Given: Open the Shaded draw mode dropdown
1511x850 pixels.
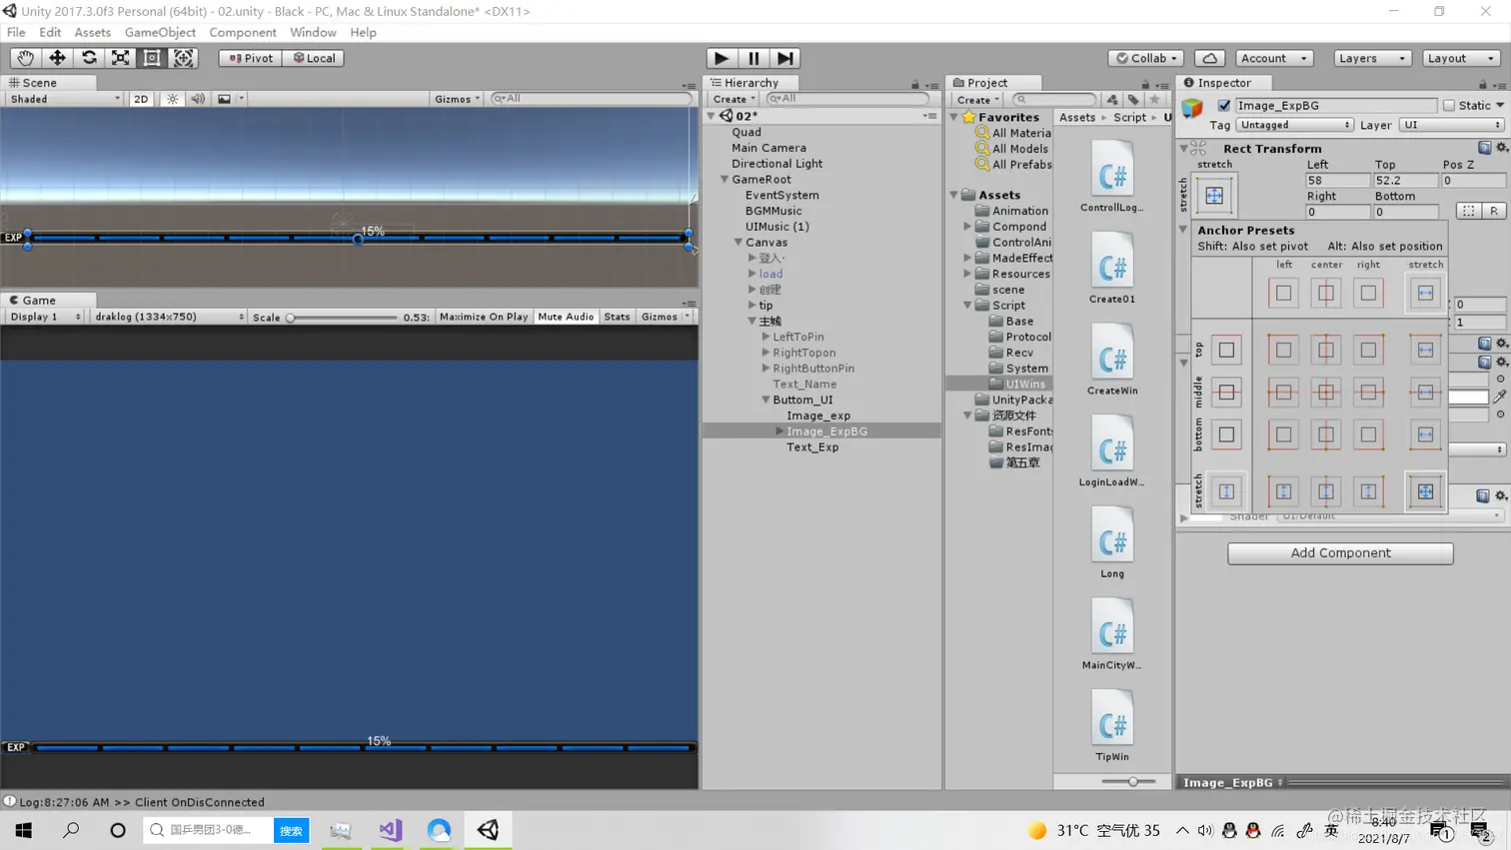Looking at the screenshot, I should [65, 99].
